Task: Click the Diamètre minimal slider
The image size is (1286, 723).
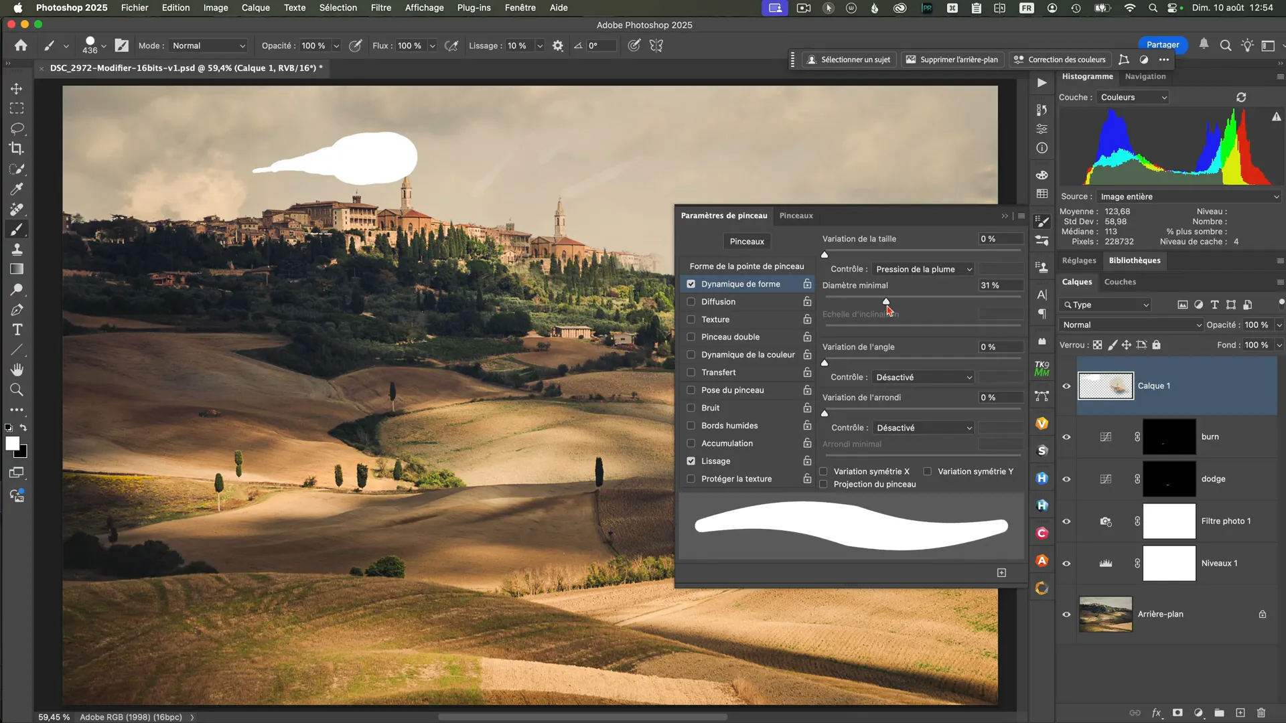Action: point(923,298)
